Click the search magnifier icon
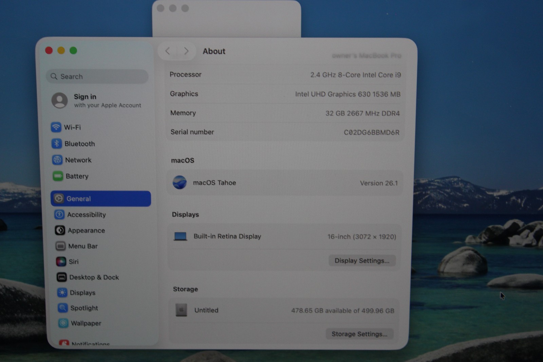 point(54,76)
